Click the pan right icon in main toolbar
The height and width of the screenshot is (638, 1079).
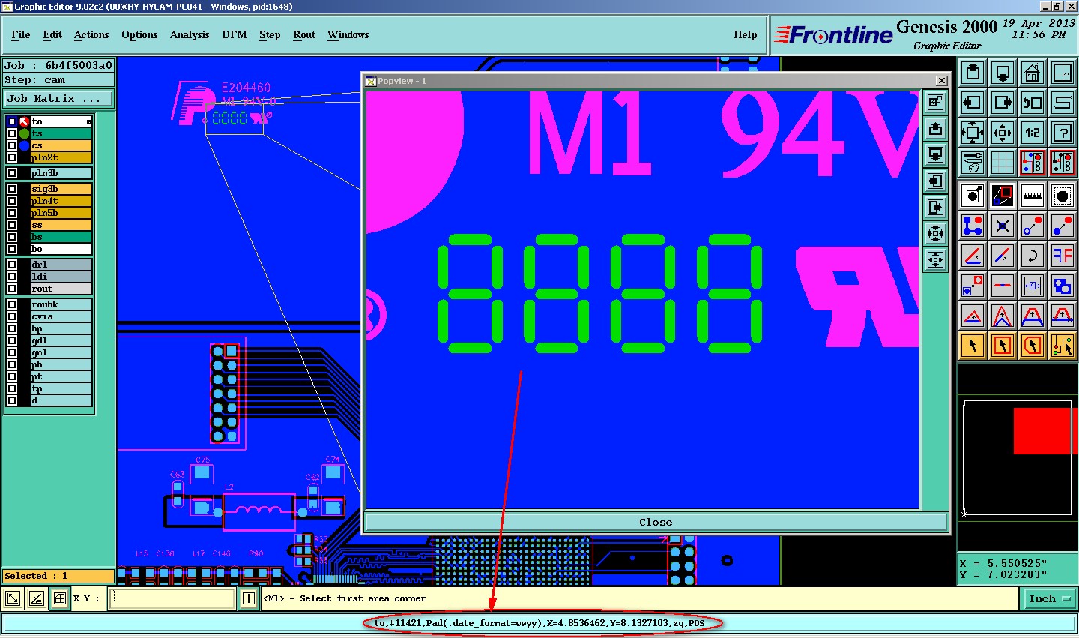1003,103
